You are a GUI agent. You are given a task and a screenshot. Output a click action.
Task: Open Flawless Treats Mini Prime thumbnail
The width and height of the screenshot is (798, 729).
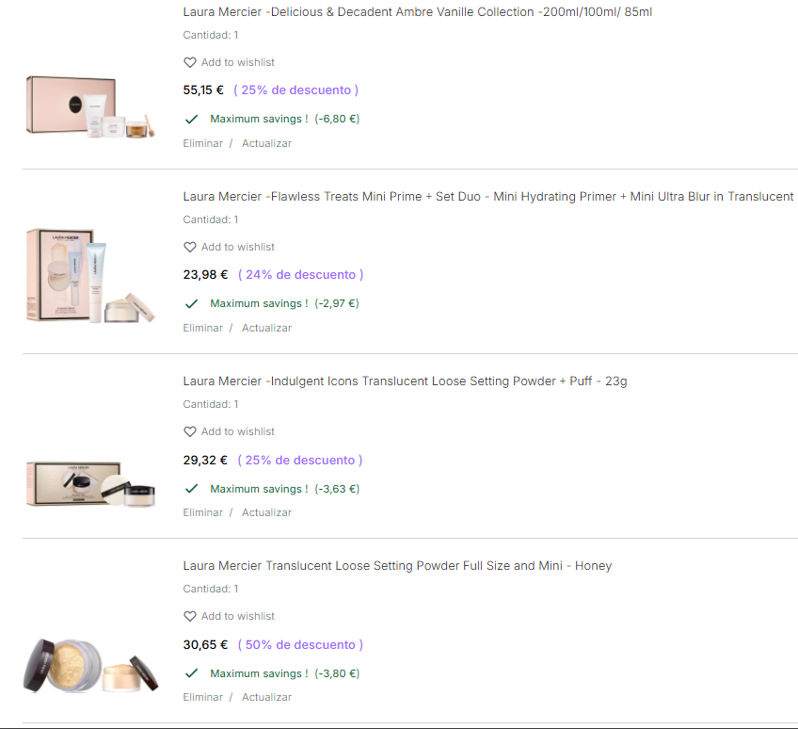coord(90,276)
